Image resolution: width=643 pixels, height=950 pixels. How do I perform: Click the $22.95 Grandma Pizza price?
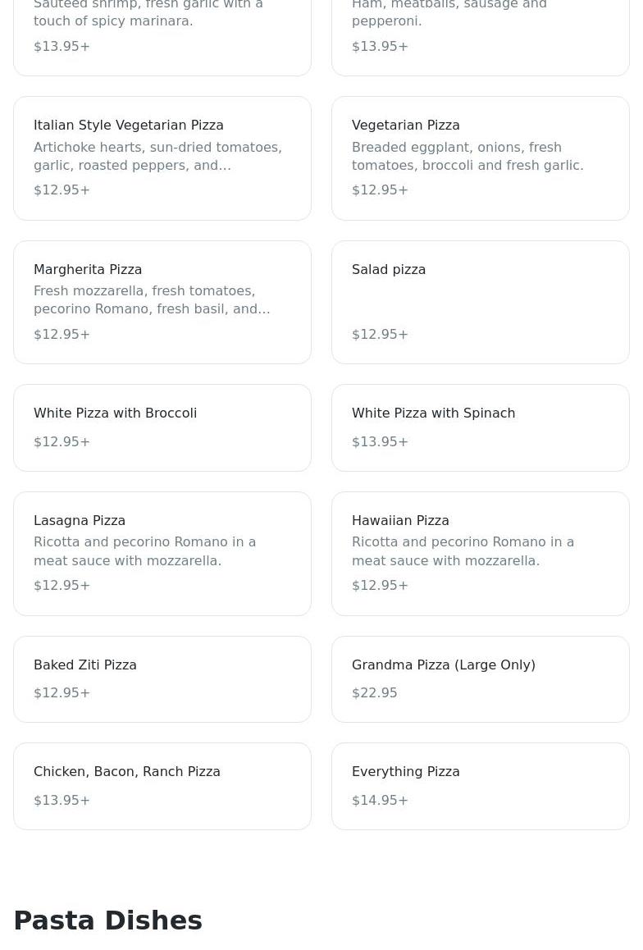point(375,693)
